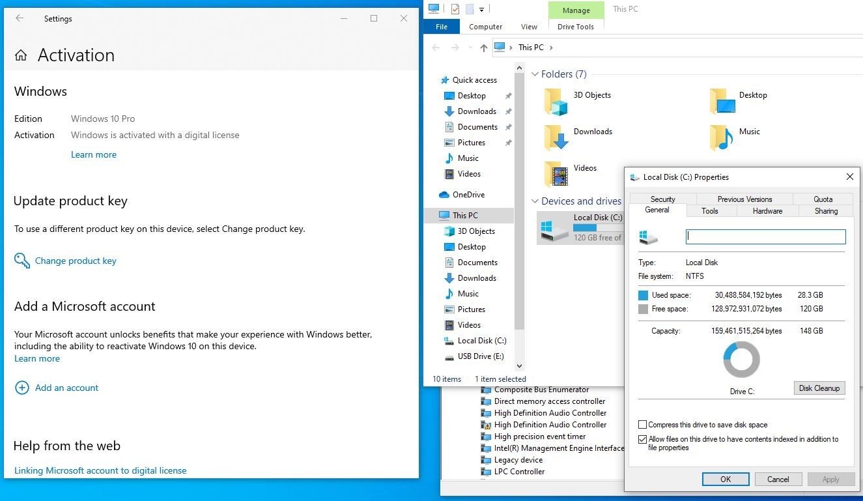This screenshot has height=501, width=863.
Task: Go up one level with the Explorer up arrow
Action: coord(483,48)
